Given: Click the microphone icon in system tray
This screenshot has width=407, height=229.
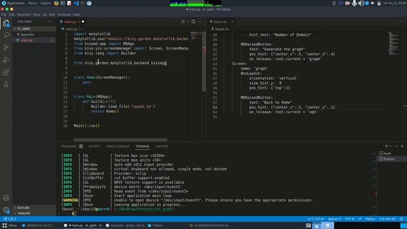Looking at the screenshot, I should tap(354, 3).
